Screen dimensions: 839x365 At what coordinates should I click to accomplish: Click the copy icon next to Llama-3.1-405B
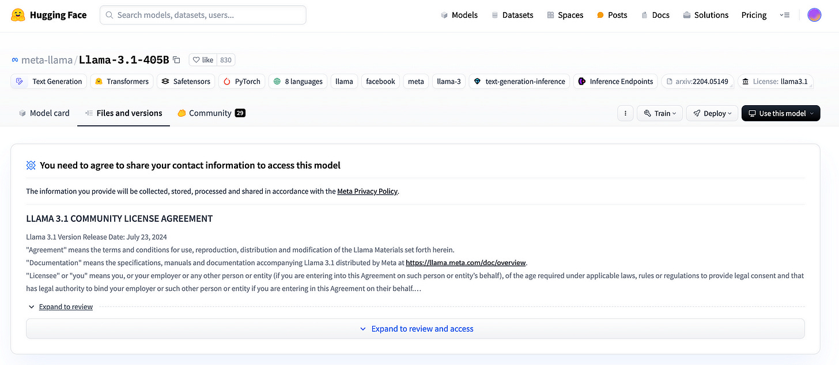point(176,60)
